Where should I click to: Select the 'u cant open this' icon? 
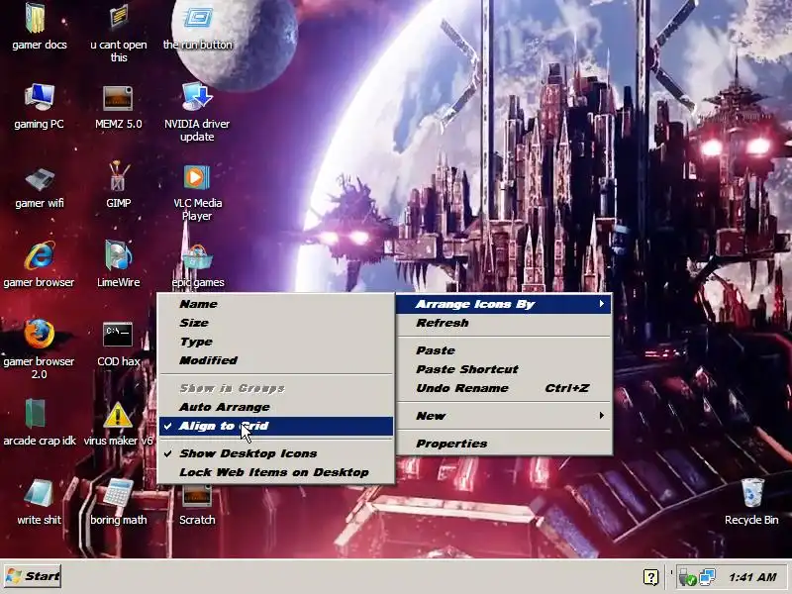119,18
